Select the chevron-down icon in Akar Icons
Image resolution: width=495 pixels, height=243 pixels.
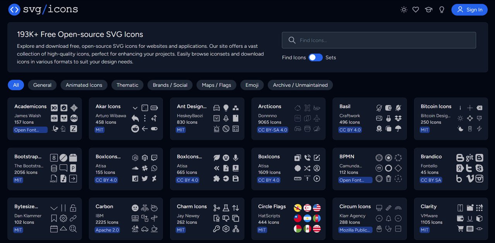click(135, 108)
